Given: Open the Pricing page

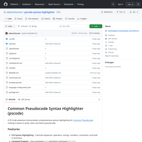Looking at the screenshot, I should coord(80,4).
